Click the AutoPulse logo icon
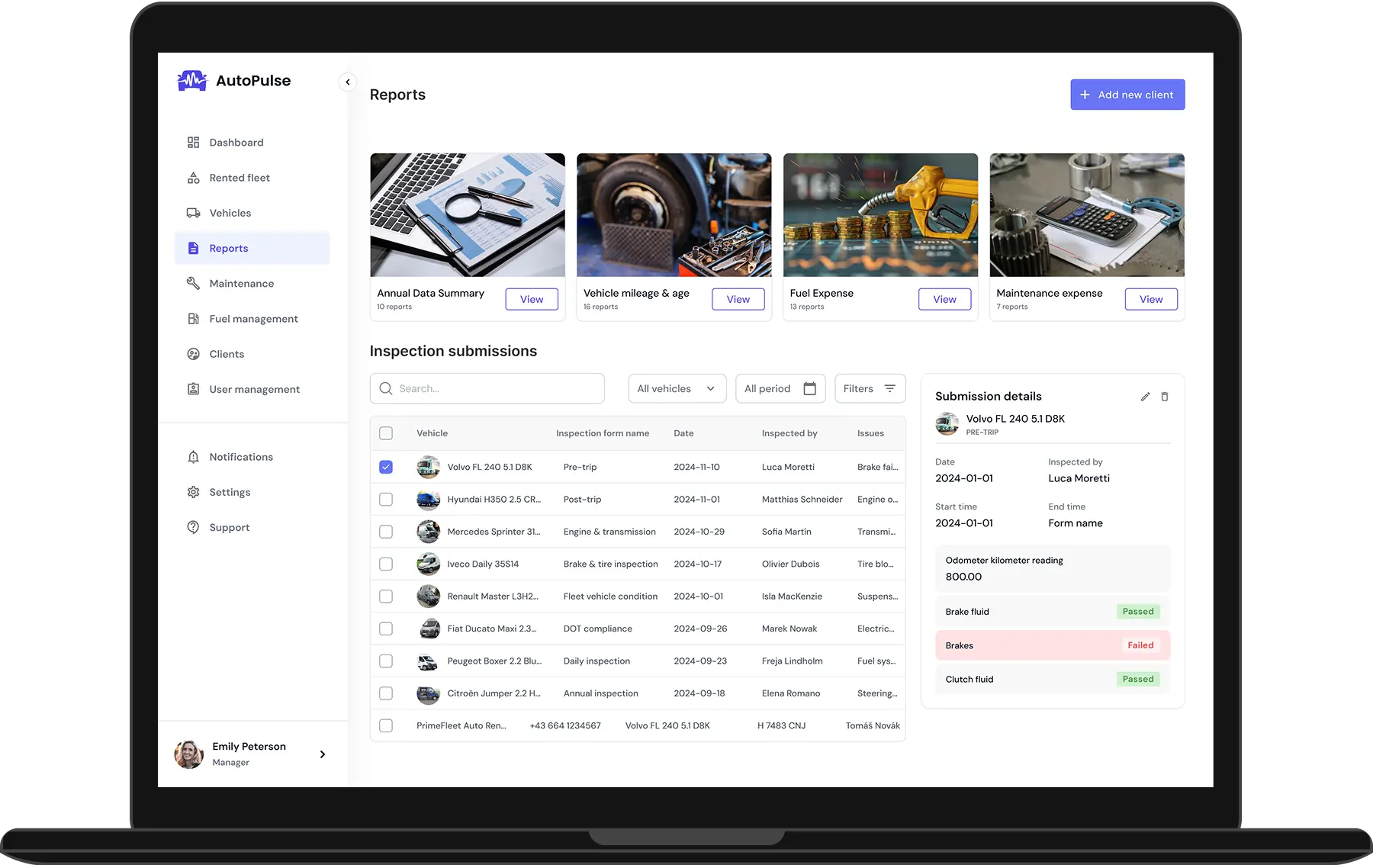The height and width of the screenshot is (865, 1373). coord(192,81)
